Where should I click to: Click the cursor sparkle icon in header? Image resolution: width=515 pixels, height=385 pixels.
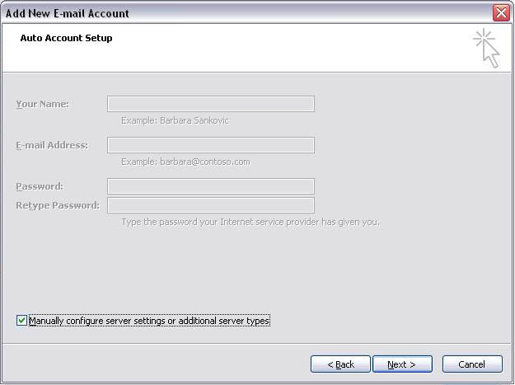[x=487, y=49]
